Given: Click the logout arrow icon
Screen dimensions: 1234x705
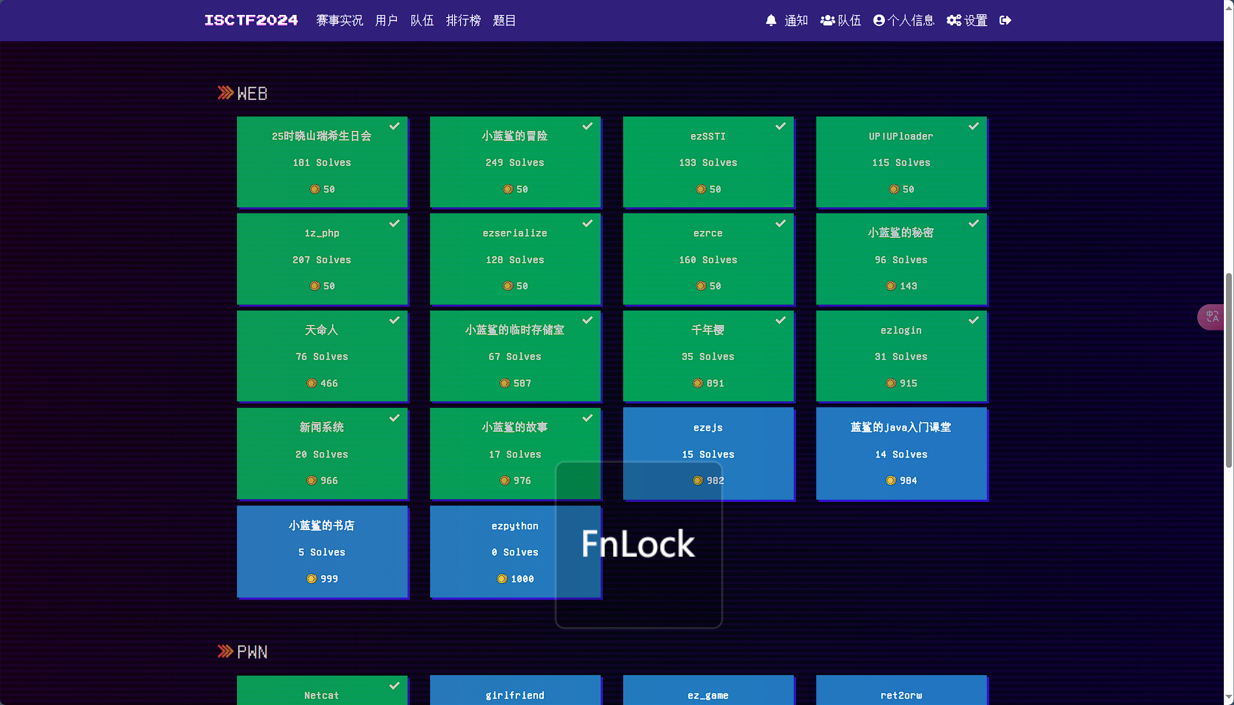Looking at the screenshot, I should click(1005, 20).
